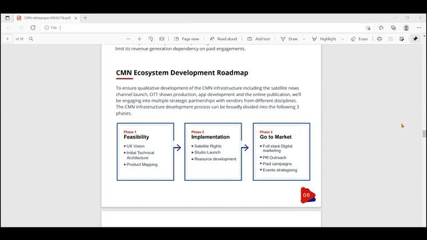Click the 'Satellite Rights' bullet text

207,146
